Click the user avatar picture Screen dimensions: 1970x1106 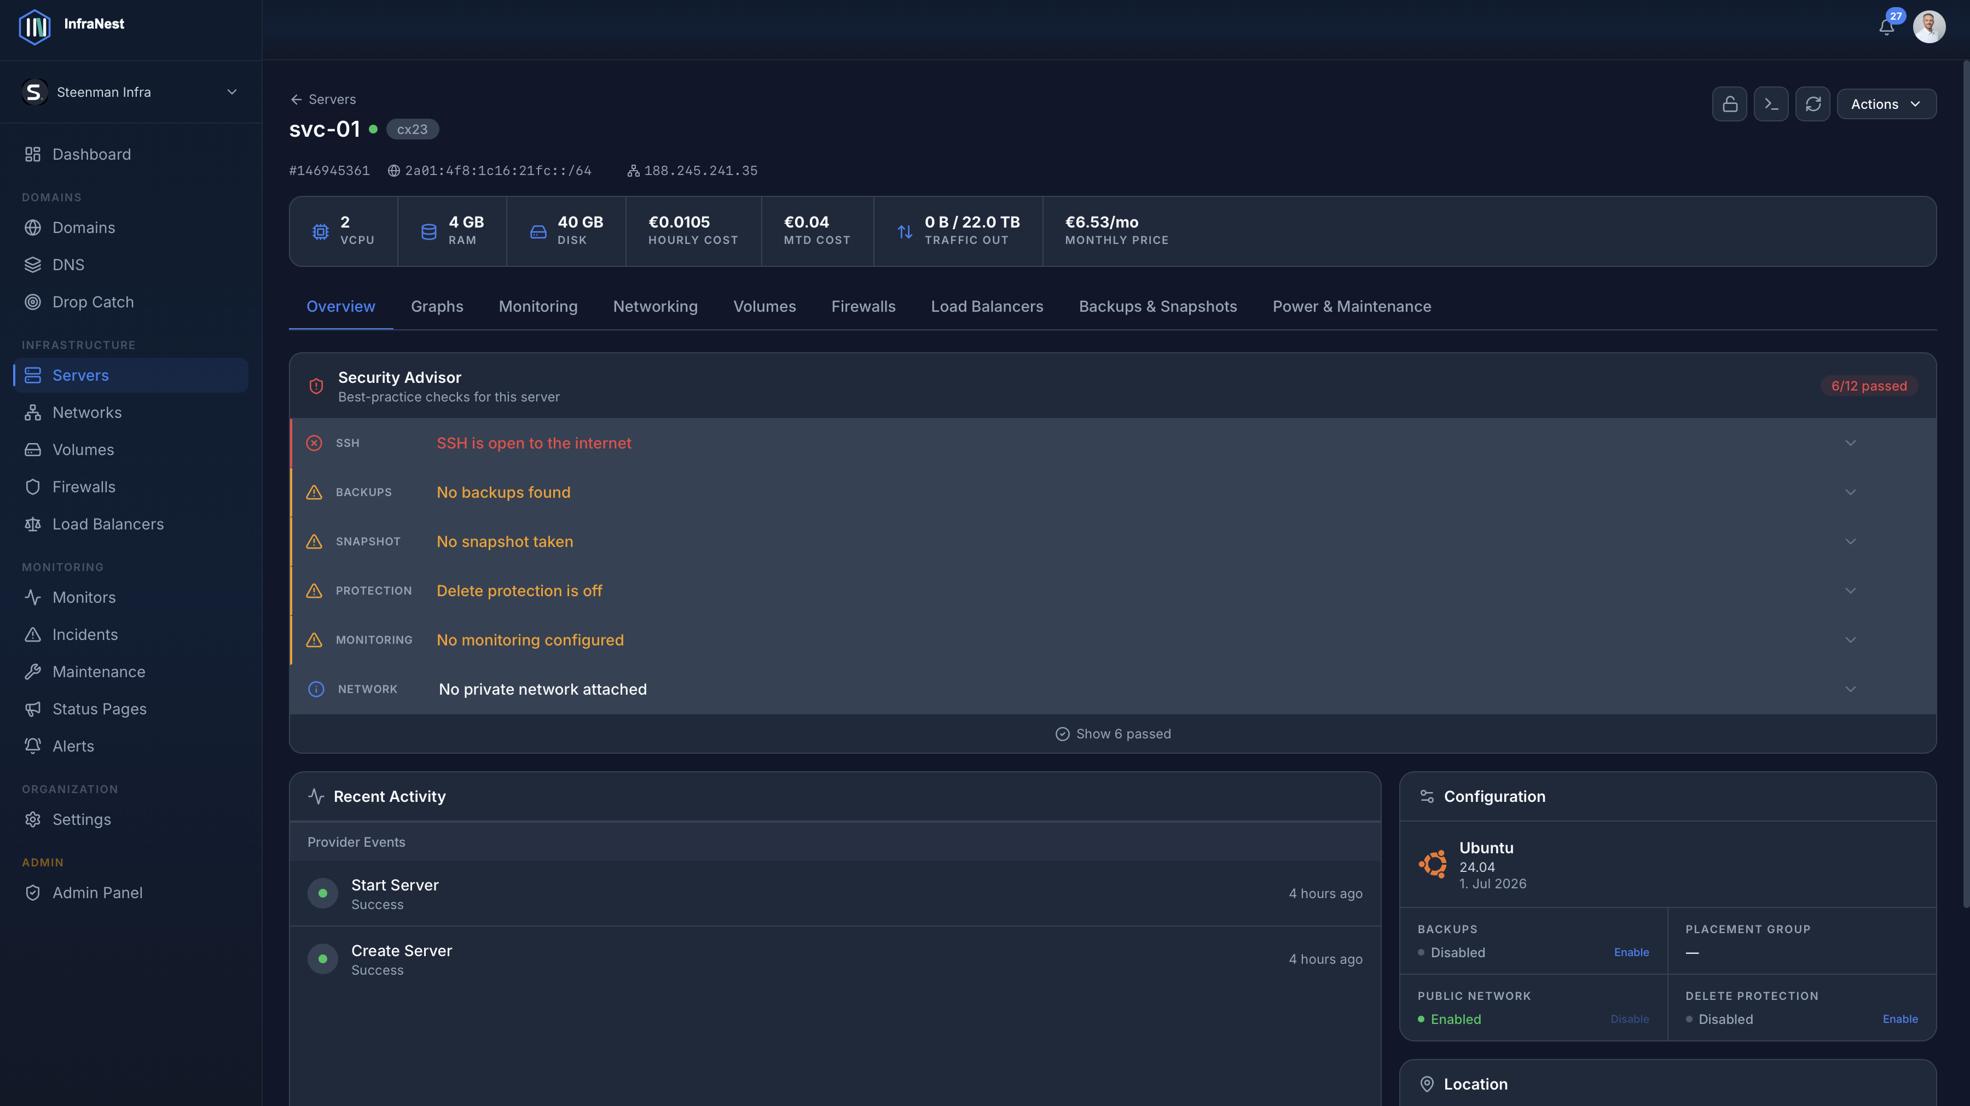pos(1930,27)
